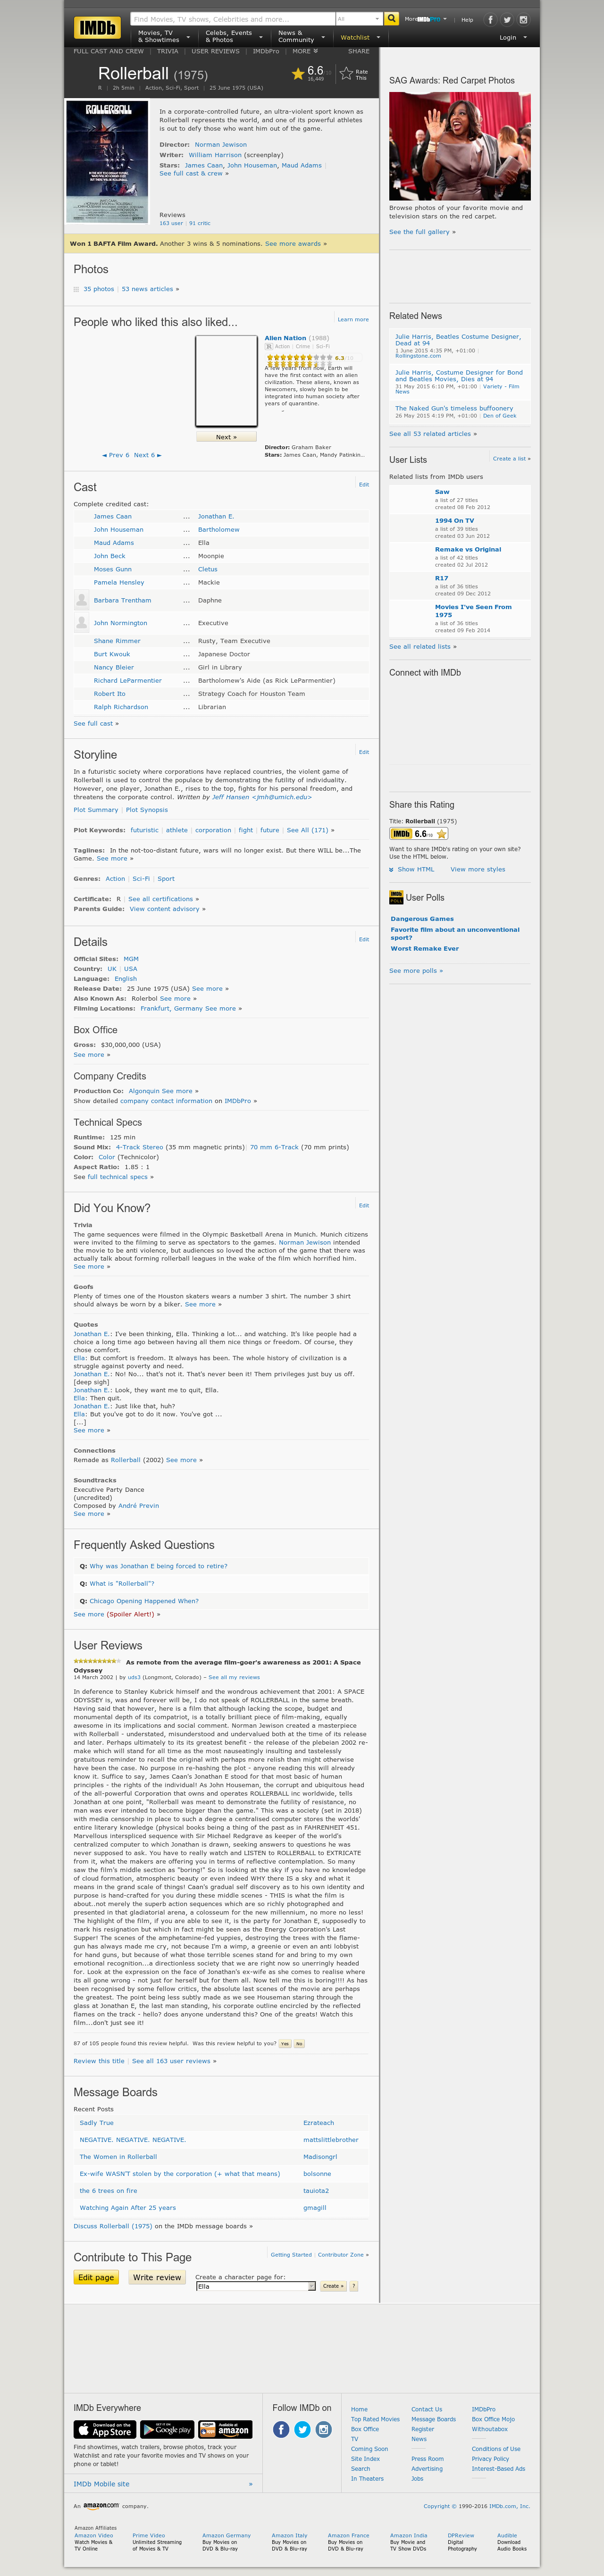Open the FULL CAST AND CREW tab
This screenshot has width=604, height=2576.
click(x=109, y=51)
